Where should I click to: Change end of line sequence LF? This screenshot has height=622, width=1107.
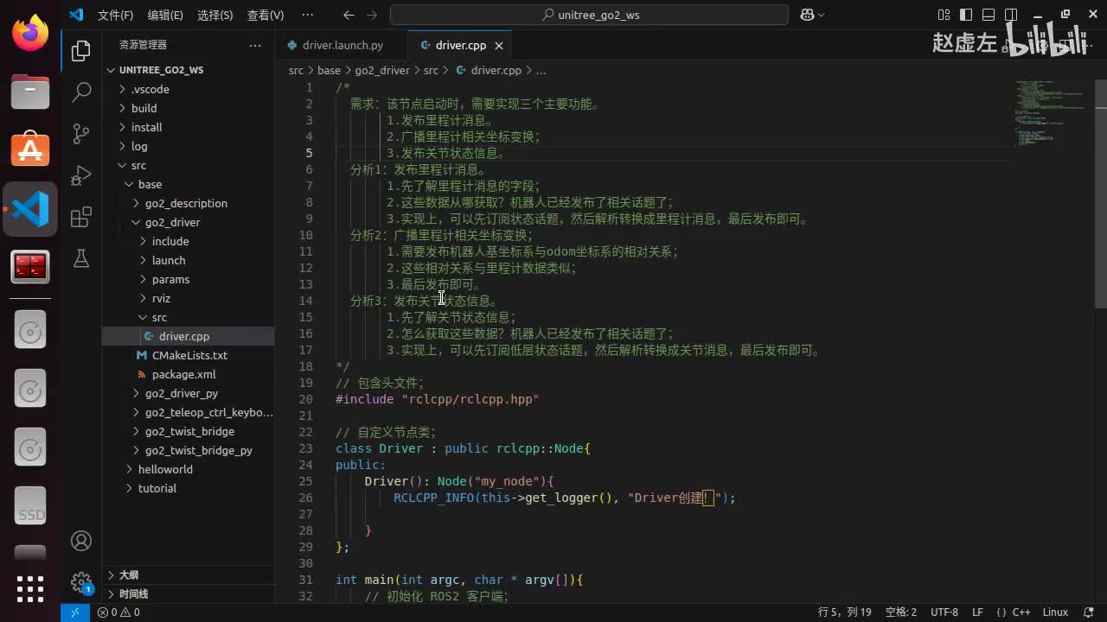977,612
